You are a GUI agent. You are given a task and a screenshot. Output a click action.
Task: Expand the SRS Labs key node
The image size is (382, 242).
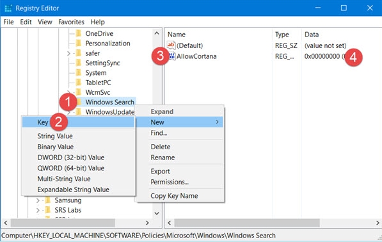pyautogui.click(x=38, y=210)
